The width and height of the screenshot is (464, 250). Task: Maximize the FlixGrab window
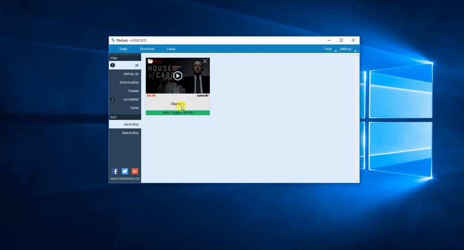(x=341, y=40)
